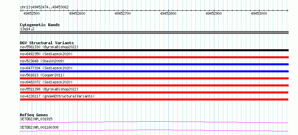Open variant nsv5561330 (ByrskaBishop2022) label
Viewport: 298px width, 135px height.
(x=49, y=47)
